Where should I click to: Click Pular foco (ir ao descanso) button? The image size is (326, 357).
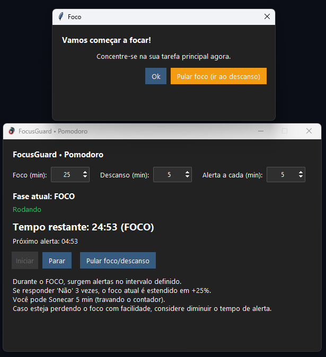(218, 76)
